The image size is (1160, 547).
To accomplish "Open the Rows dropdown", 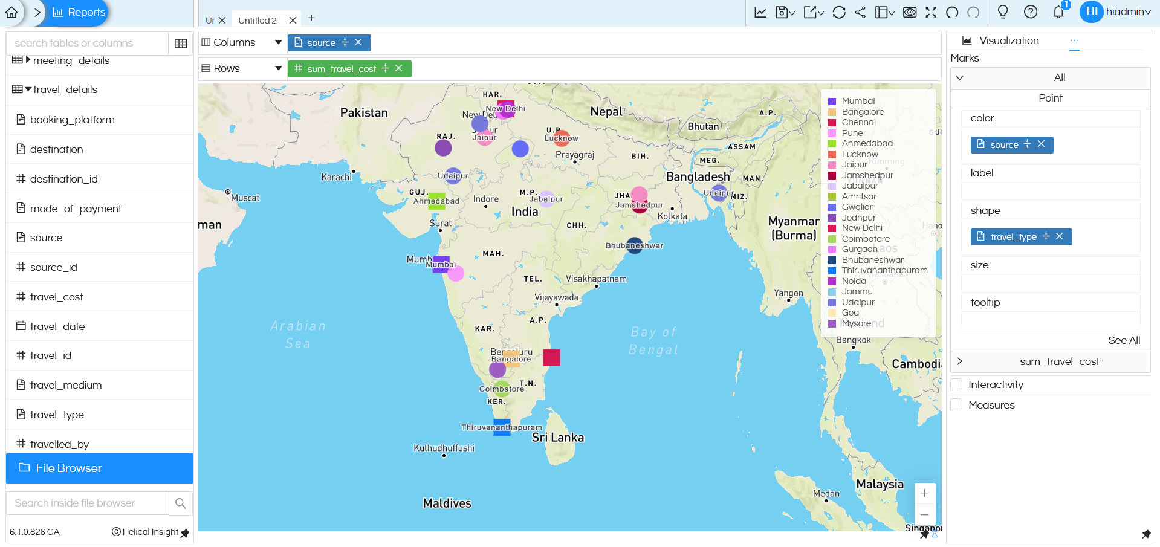I will pos(278,68).
